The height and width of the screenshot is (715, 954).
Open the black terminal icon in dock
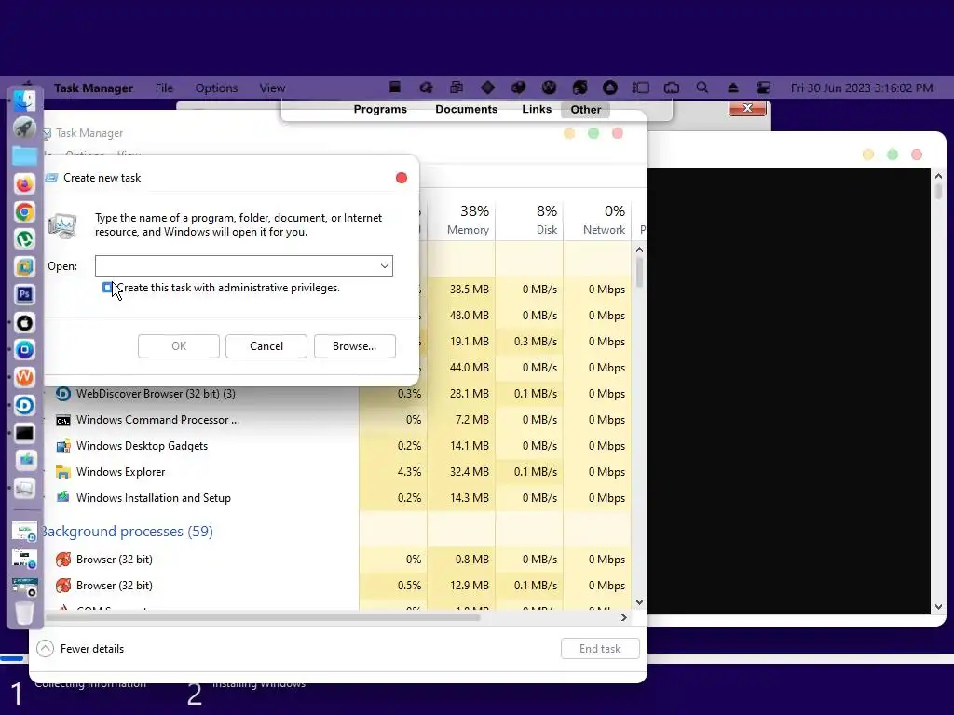[x=24, y=433]
